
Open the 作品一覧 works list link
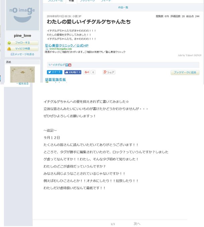(x=123, y=7)
